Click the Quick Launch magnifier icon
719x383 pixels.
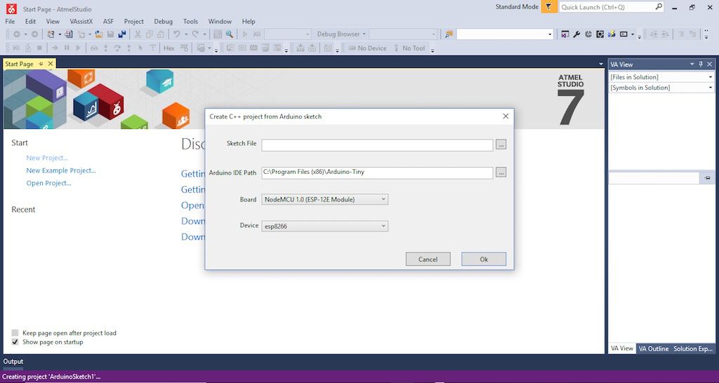click(659, 7)
